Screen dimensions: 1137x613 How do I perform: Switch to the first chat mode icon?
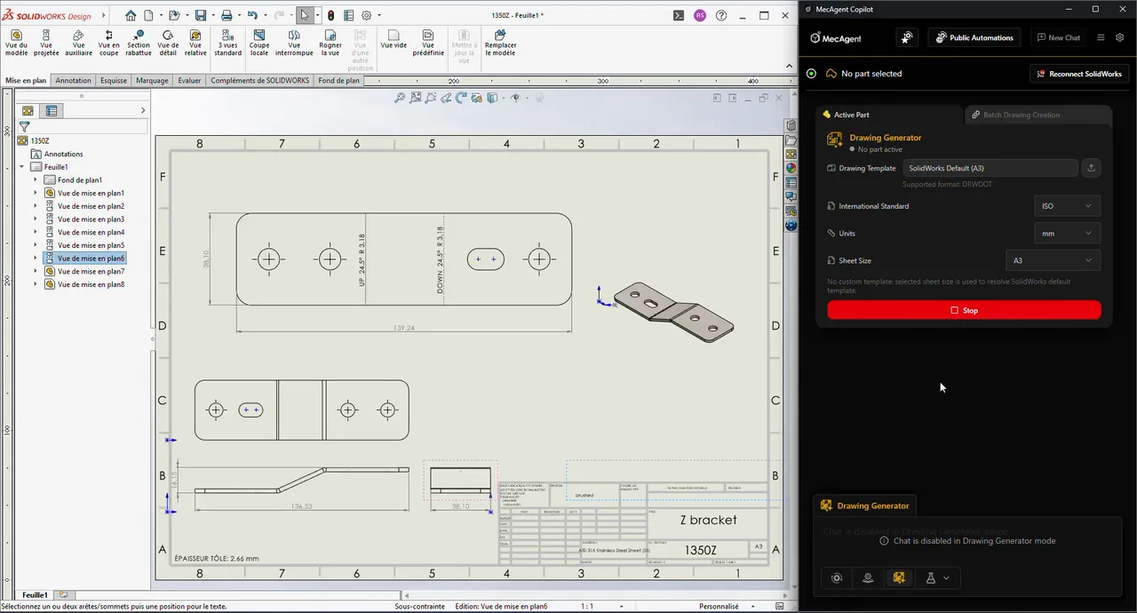tap(836, 577)
